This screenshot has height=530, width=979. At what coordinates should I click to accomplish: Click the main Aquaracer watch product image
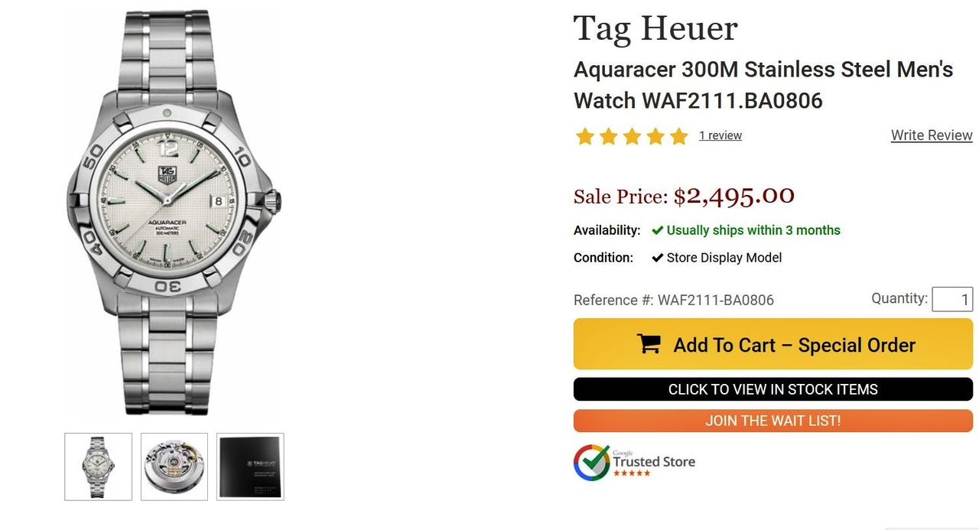174,213
